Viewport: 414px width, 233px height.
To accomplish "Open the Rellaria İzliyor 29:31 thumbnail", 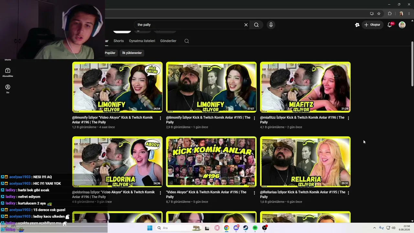I will [x=305, y=162].
